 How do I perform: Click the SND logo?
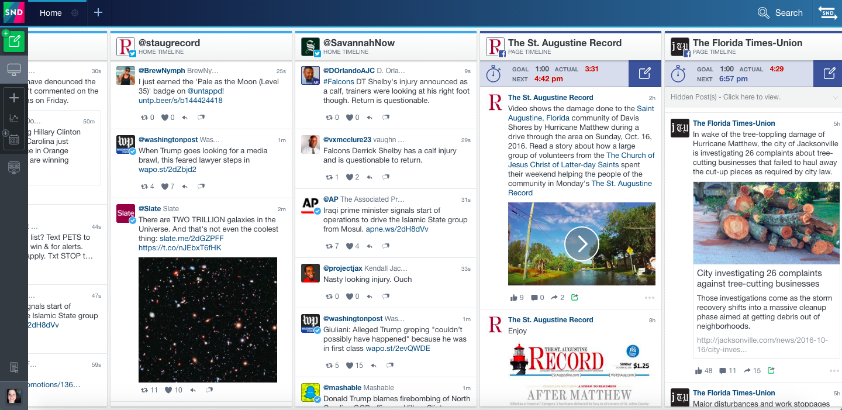coord(13,13)
